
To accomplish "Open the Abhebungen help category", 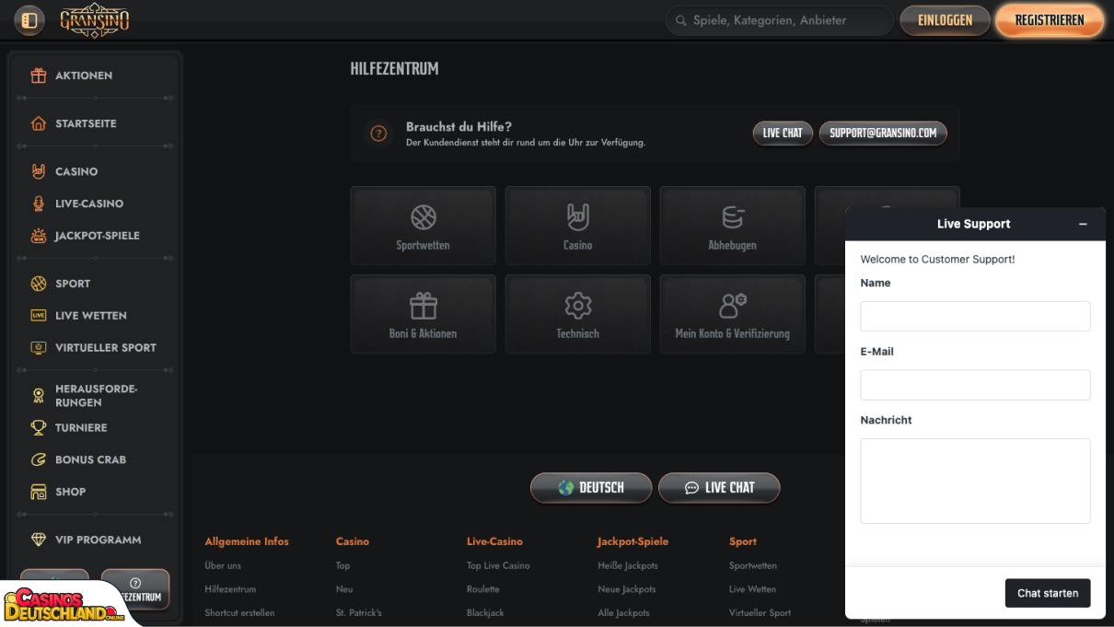I will 733,226.
